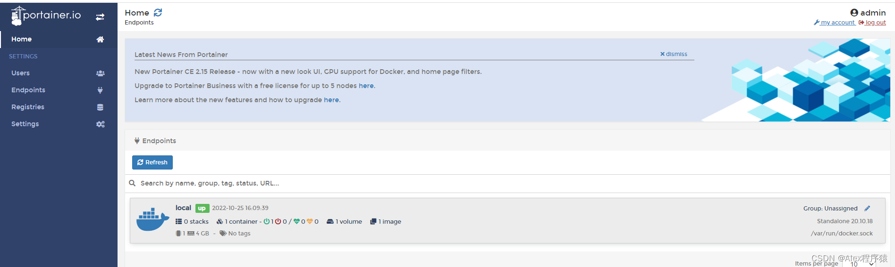The width and height of the screenshot is (895, 267).
Task: Toggle the sidebar collapse arrows icon
Action: click(x=100, y=17)
